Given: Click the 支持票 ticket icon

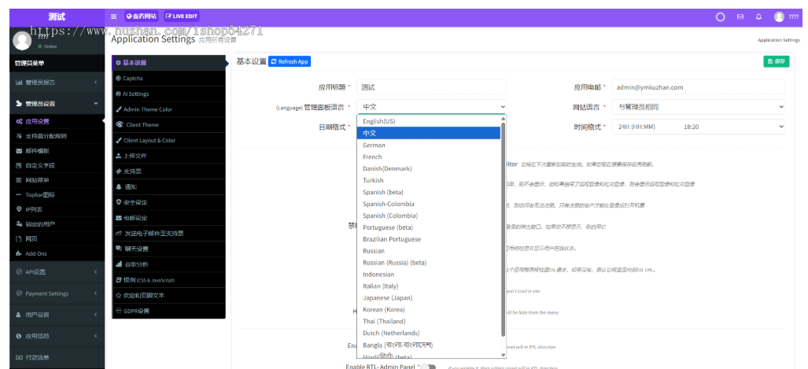Looking at the screenshot, I should coord(119,171).
